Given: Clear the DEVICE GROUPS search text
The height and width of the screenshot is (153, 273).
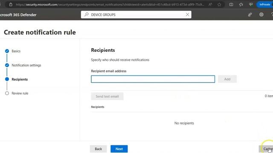Looking at the screenshot, I should tap(187, 14).
